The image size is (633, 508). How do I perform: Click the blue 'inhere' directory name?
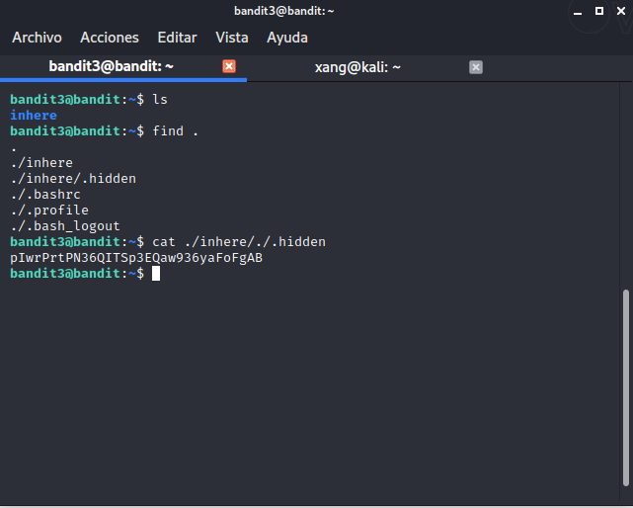[34, 116]
